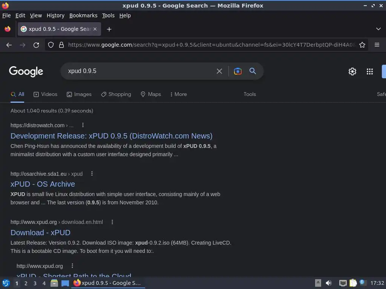Viewport: 386px width, 289px height.
Task: Open the History menu
Action: (55, 15)
